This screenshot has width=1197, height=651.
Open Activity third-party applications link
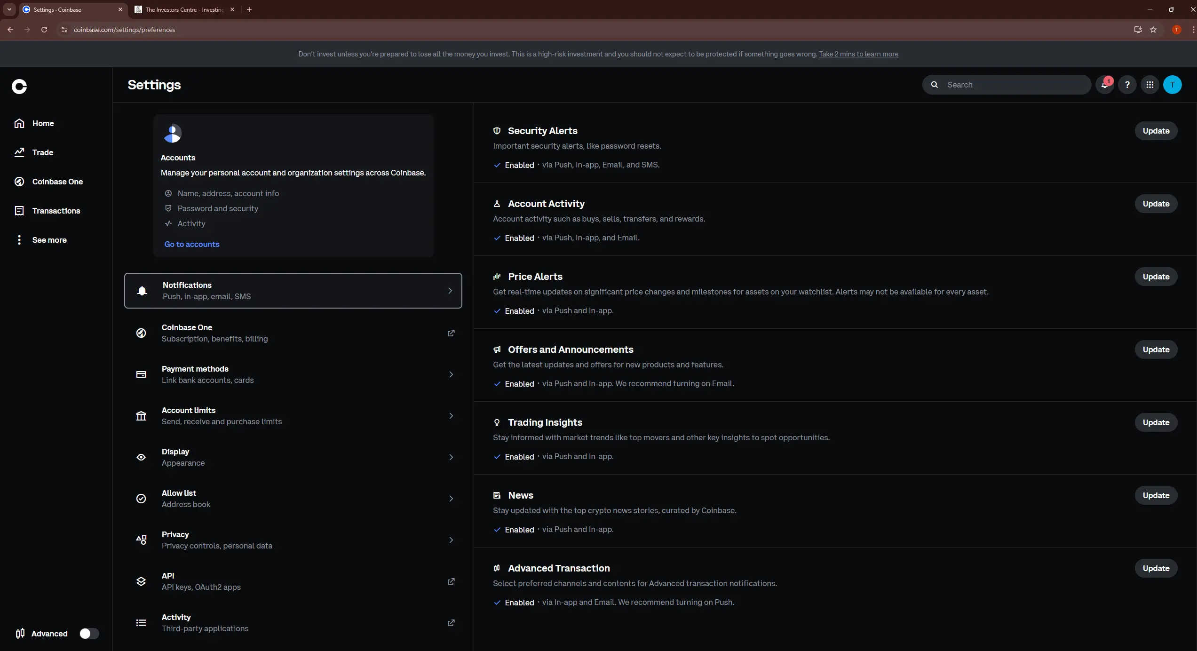tap(451, 623)
